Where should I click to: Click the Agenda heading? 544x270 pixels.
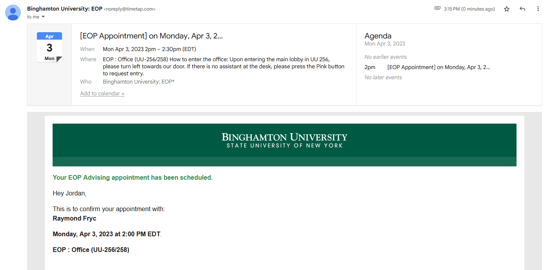(x=378, y=36)
